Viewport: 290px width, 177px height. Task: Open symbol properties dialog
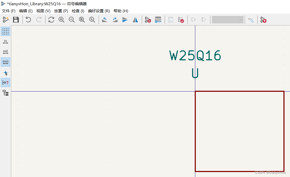148,20
